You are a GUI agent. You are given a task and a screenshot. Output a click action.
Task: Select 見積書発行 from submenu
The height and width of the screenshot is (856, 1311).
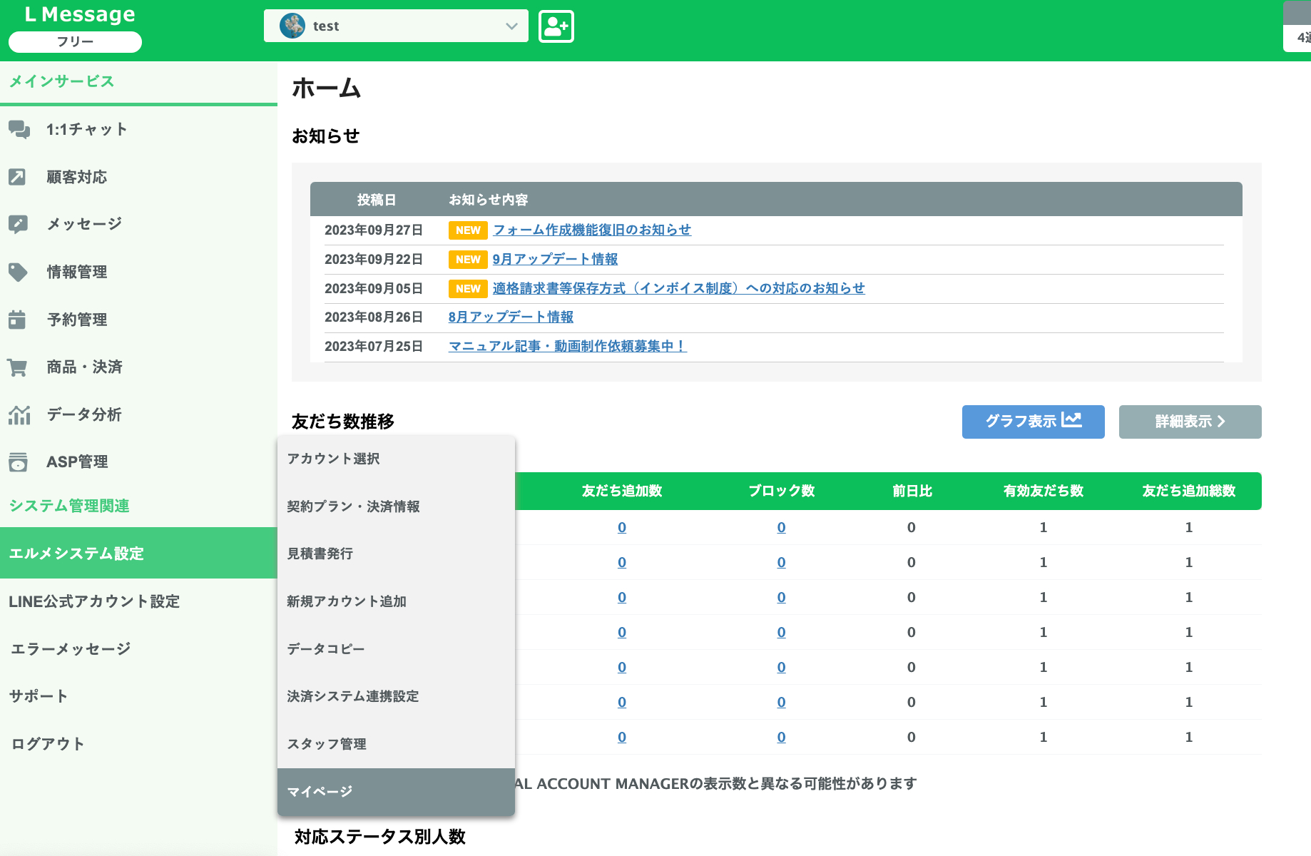click(396, 554)
